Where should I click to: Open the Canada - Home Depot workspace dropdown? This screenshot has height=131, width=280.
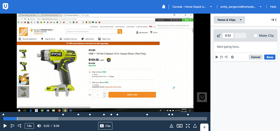pyautogui.click(x=192, y=7)
